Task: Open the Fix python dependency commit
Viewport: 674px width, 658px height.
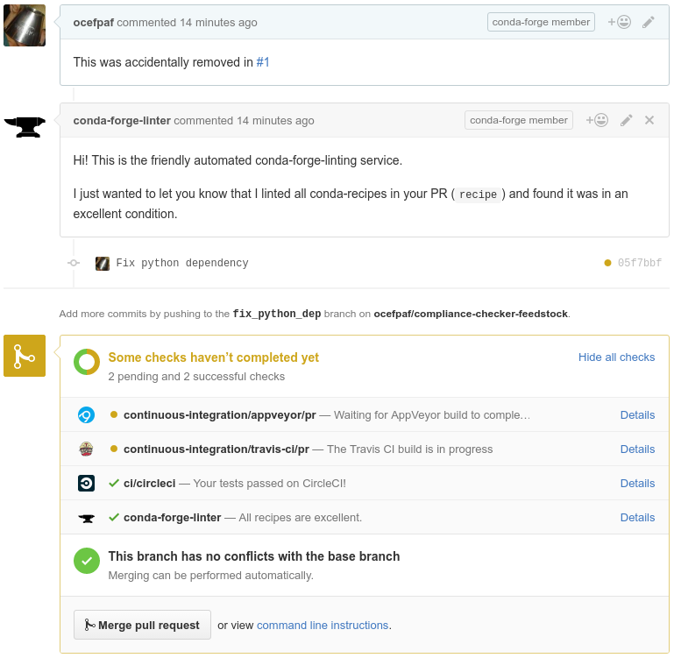Action: pos(182,263)
